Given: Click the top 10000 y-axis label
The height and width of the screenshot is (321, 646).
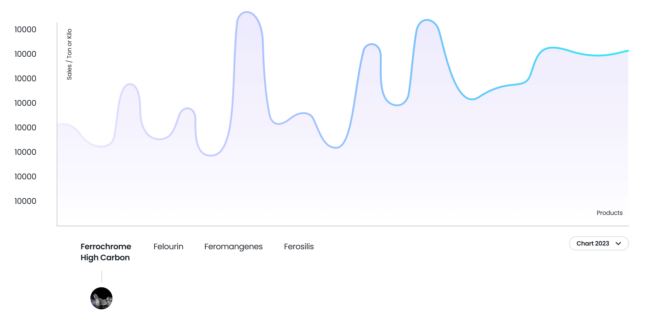Looking at the screenshot, I should pyautogui.click(x=25, y=29).
